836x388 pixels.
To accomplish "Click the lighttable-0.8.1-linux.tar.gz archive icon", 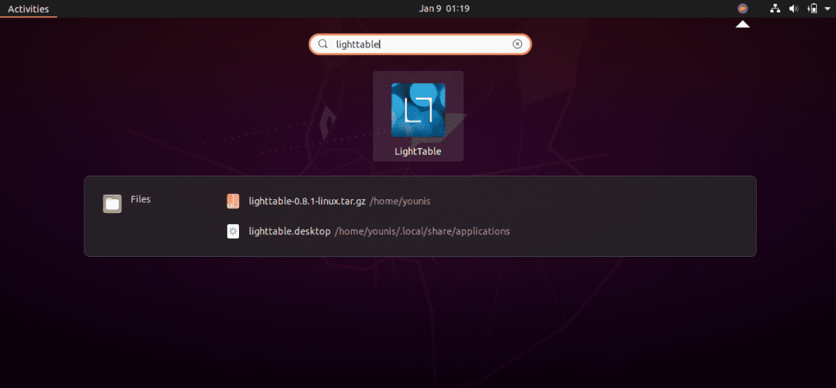I will pos(233,201).
